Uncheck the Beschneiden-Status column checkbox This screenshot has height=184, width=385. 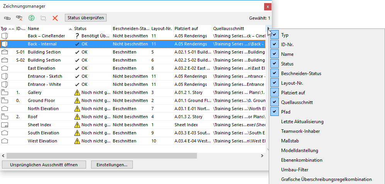pos(275,74)
